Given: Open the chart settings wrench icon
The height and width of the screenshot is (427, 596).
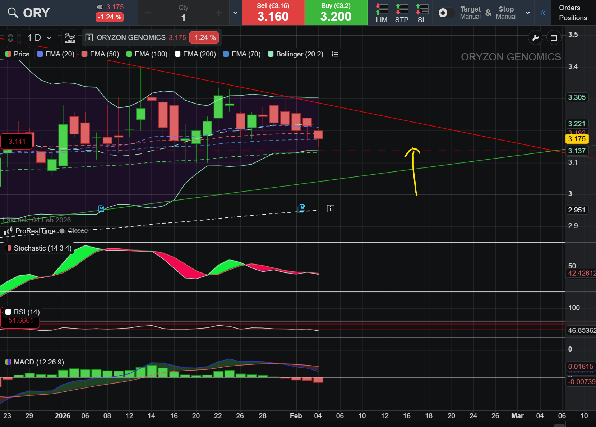Looking at the screenshot, I should (536, 37).
